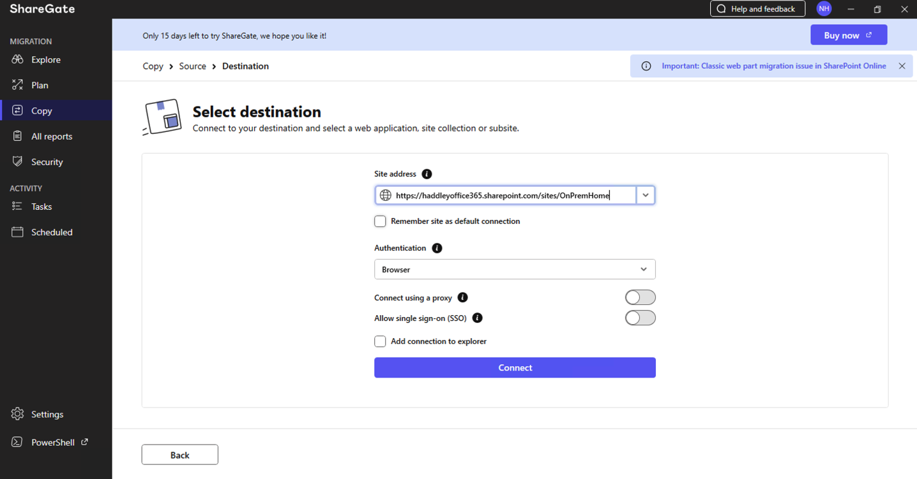917x479 pixels.
Task: Click the Destination breadcrumb
Action: 245,66
